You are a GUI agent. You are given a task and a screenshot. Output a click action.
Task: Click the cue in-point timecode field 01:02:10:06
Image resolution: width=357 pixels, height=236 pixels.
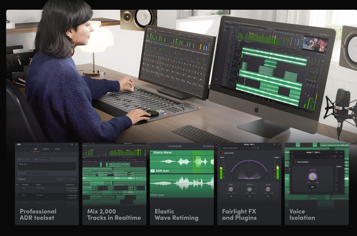pyautogui.click(x=27, y=159)
